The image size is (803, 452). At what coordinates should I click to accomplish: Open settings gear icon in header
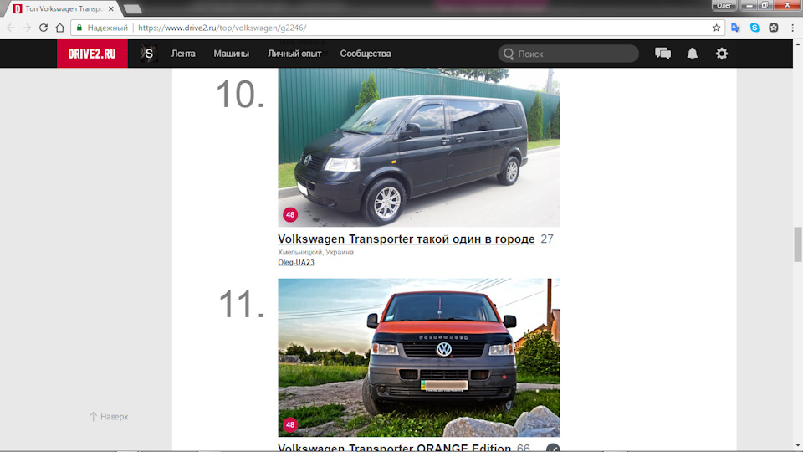click(722, 54)
